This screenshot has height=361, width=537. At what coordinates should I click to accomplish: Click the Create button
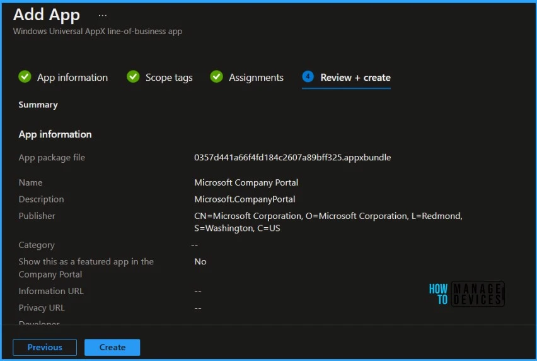[112, 347]
